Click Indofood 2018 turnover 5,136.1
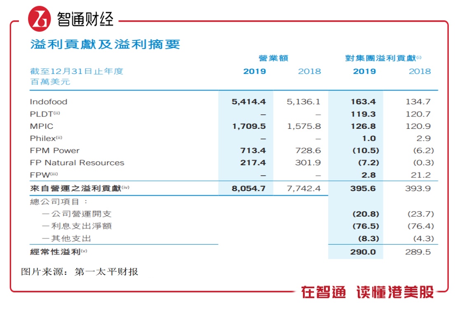Viewport: 462px width, 313px height. click(x=303, y=102)
